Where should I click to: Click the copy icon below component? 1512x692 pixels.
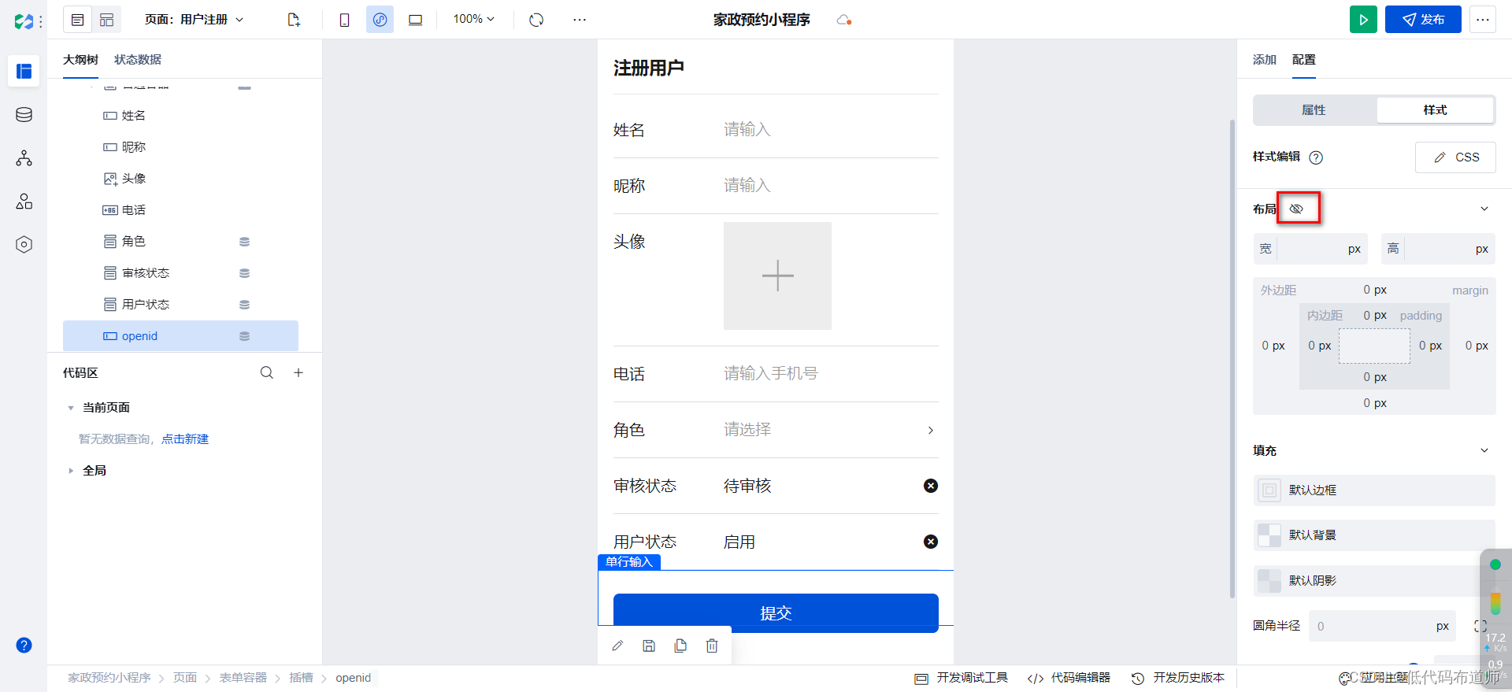(x=680, y=646)
